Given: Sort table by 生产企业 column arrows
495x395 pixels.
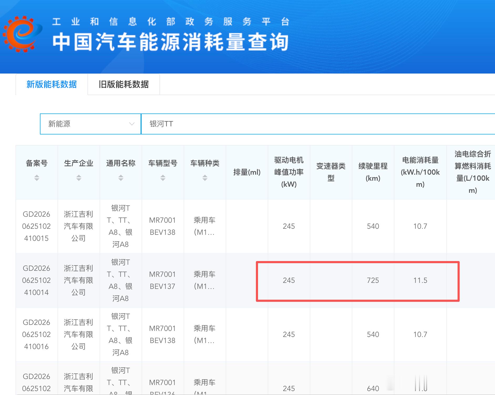Looking at the screenshot, I should click(79, 178).
